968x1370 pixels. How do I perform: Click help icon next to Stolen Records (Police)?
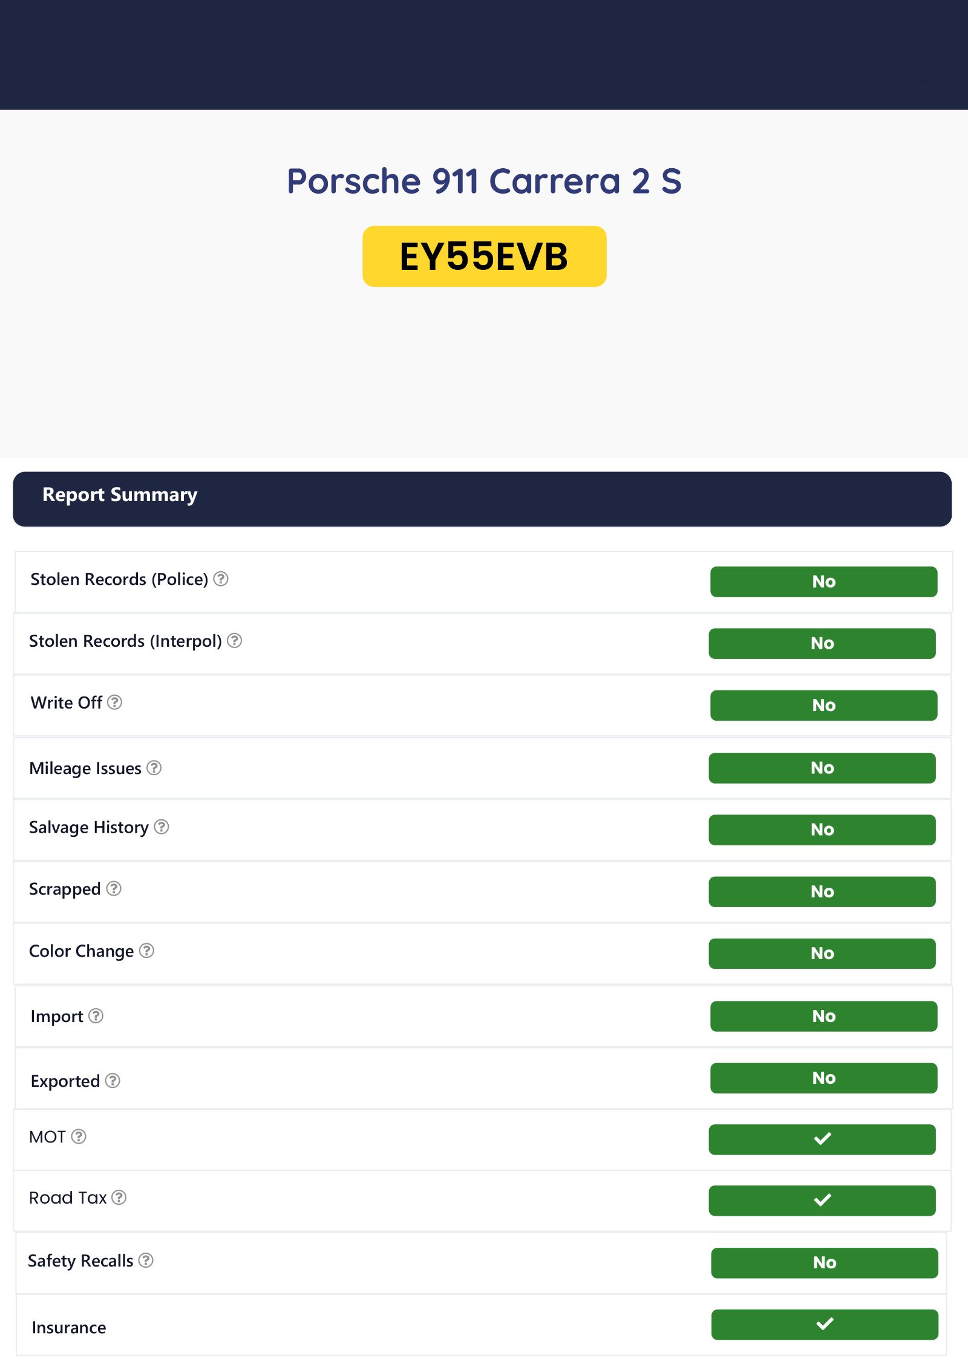[x=221, y=579]
